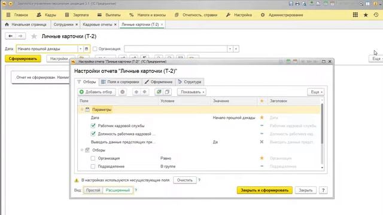Switch view to Простой

point(93,190)
